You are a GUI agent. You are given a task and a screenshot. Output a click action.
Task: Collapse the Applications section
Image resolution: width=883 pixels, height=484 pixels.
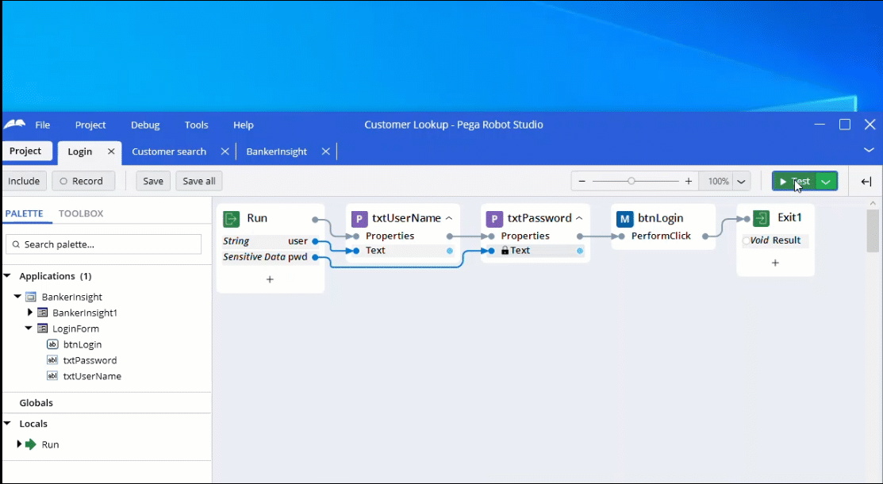click(7, 276)
